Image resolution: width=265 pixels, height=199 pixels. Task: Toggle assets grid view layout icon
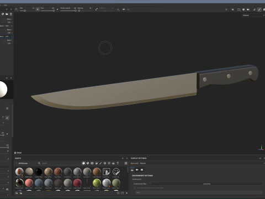[126, 163]
